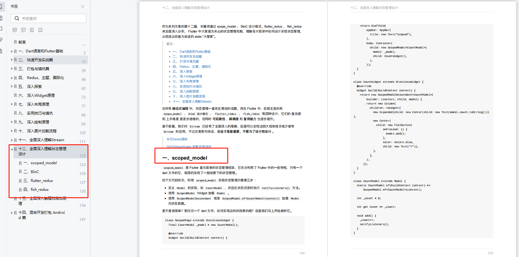519x257 pixels.
Task: Jump to 六、深入Widget原理 bookmark
Action: pyautogui.click(x=37, y=96)
